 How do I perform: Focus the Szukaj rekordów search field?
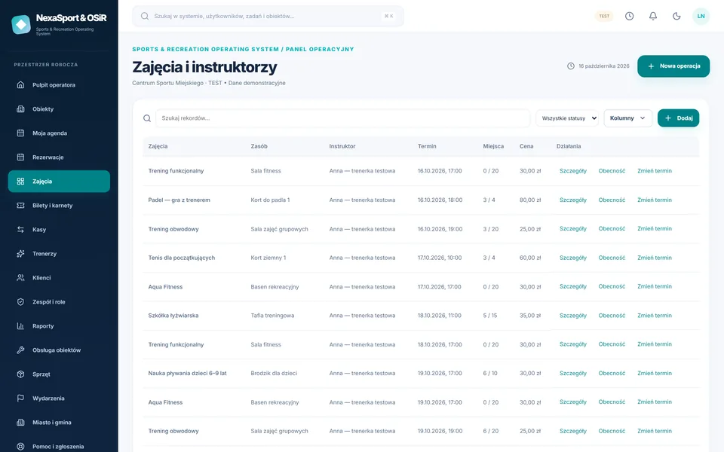(342, 118)
